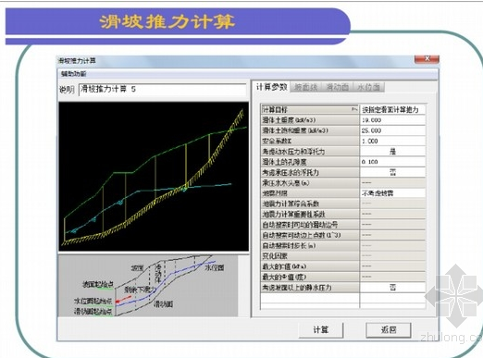Select the 最大的c值(kPa) row label

pos(310,266)
